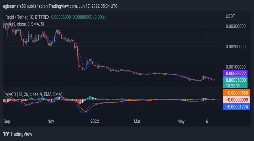Click the blue MACD tag -0.00001774
The width and height of the screenshot is (254, 141).
point(236,106)
